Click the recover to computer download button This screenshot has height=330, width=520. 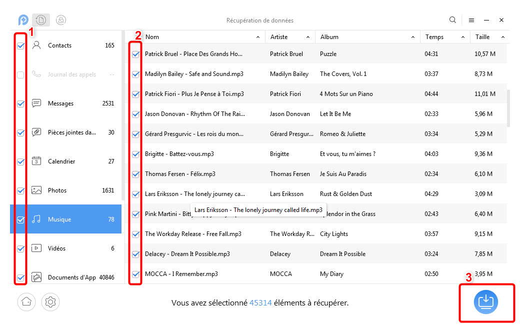click(486, 302)
